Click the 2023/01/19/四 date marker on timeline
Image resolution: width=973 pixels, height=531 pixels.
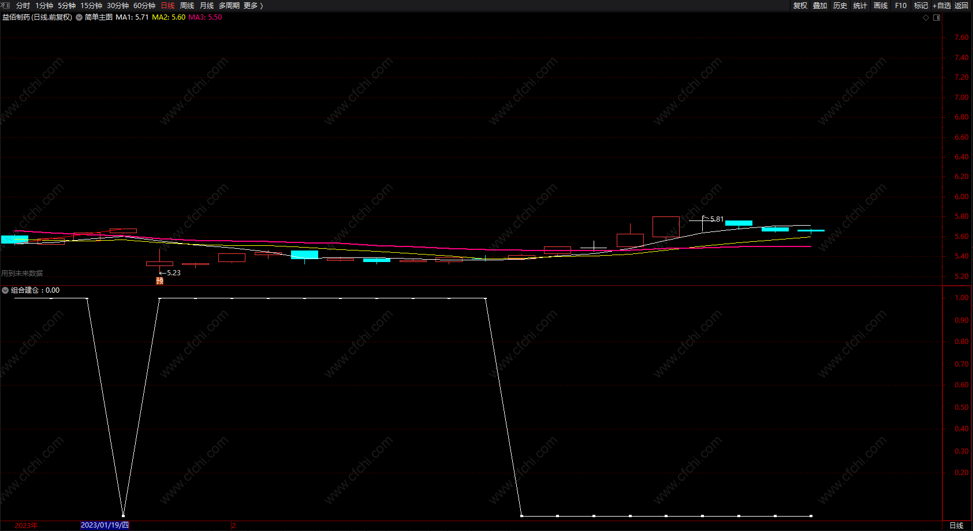tap(105, 525)
